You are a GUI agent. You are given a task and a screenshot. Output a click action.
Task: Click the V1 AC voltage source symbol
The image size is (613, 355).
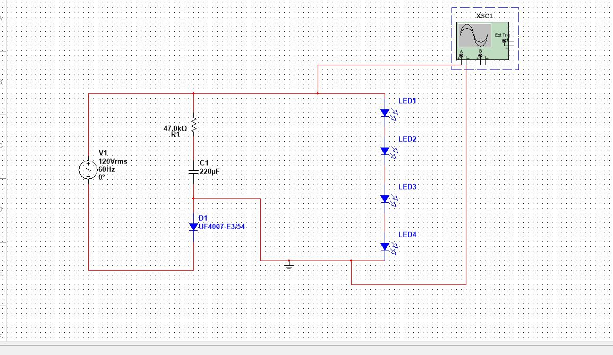click(87, 170)
